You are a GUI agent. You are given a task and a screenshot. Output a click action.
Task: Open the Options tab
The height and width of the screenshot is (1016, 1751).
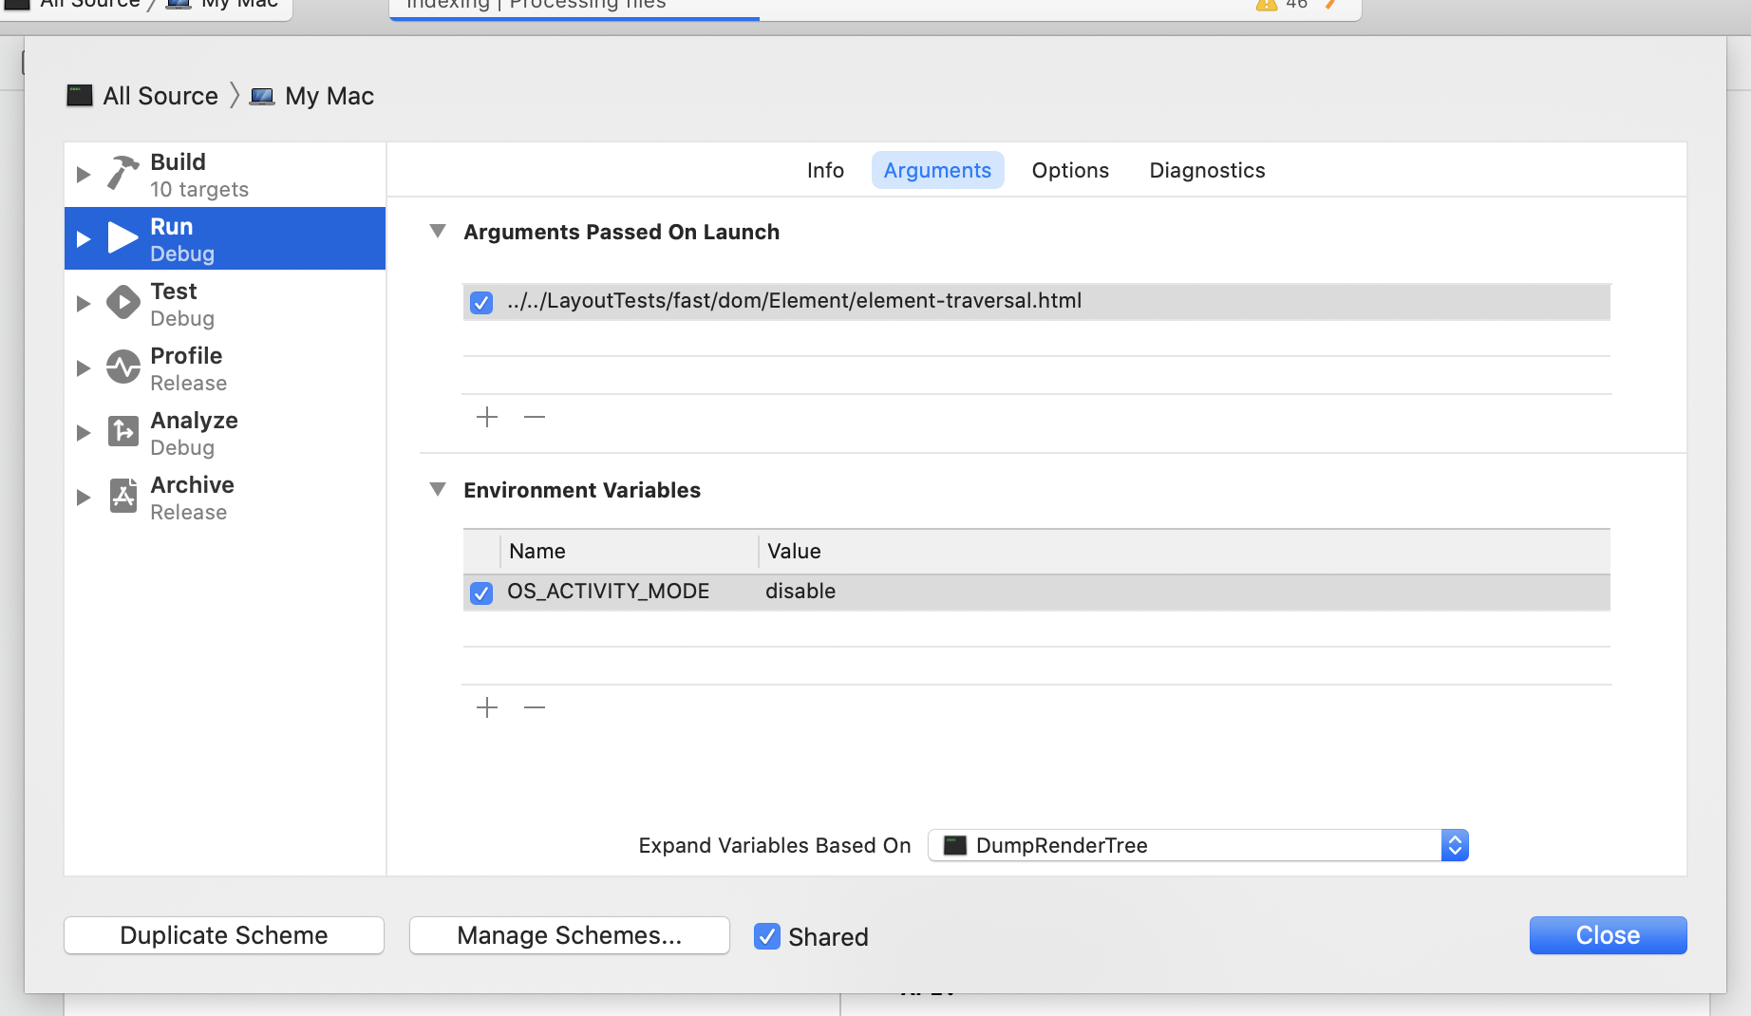pos(1069,170)
